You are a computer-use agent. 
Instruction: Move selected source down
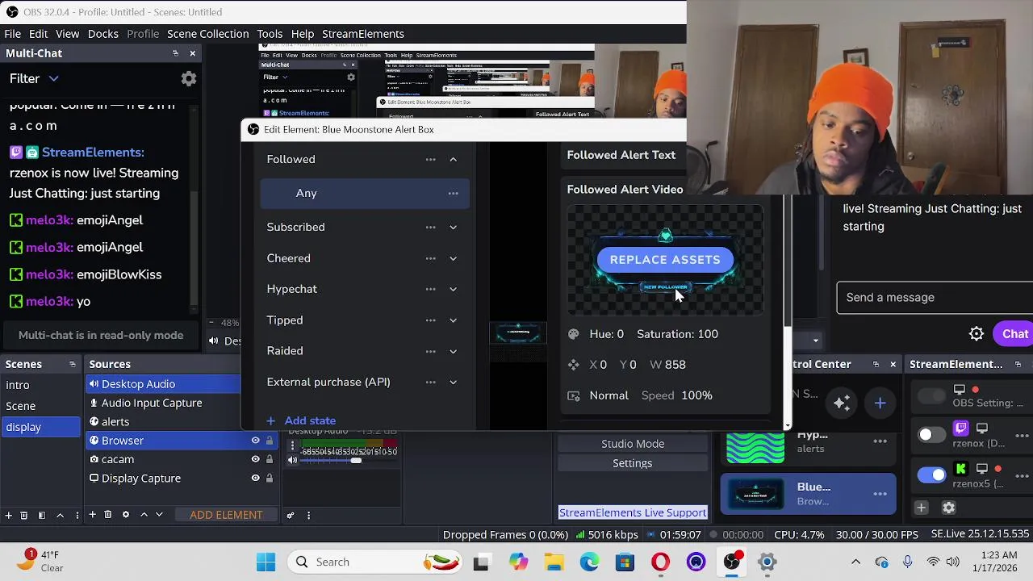click(159, 515)
